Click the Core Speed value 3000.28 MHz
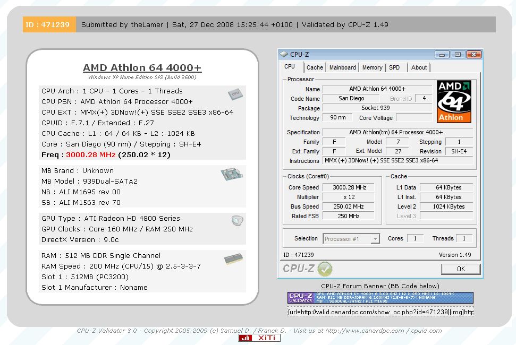The image size is (516, 345). pos(349,187)
